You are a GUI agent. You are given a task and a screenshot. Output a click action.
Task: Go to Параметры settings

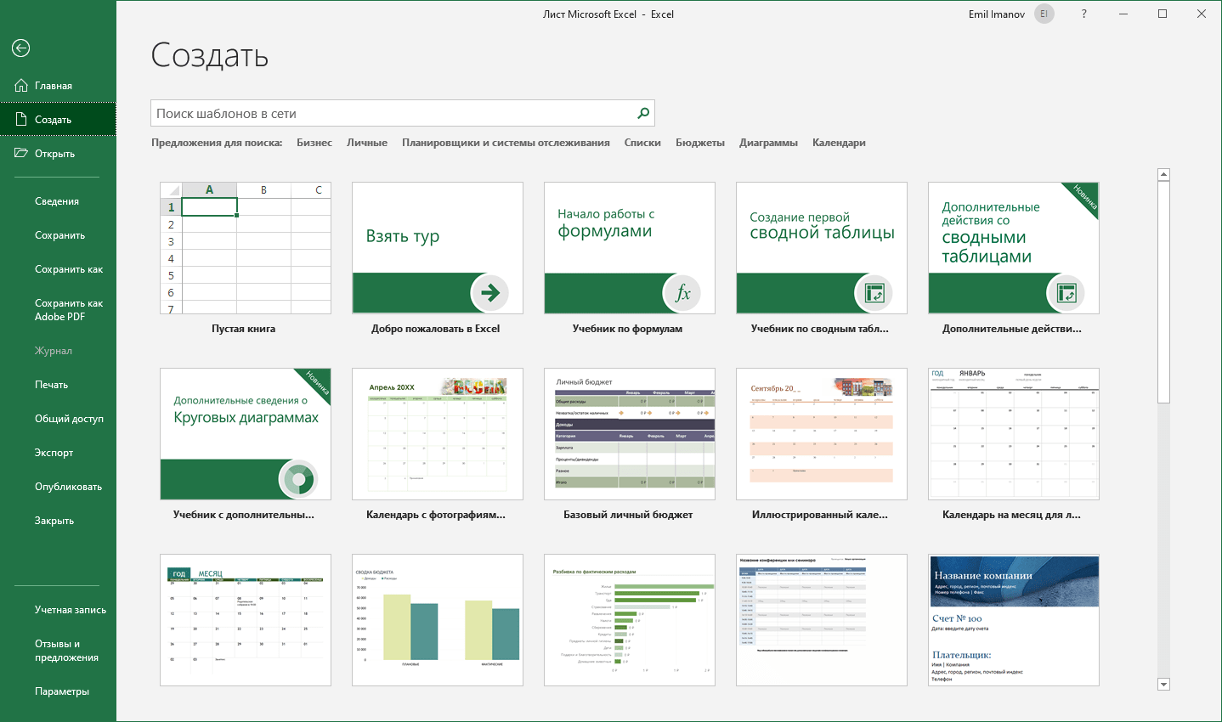(61, 691)
